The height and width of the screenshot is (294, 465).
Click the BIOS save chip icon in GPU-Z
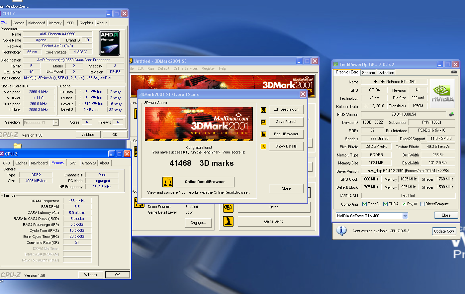pos(451,114)
